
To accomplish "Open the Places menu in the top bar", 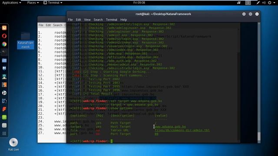I will [33, 3].
